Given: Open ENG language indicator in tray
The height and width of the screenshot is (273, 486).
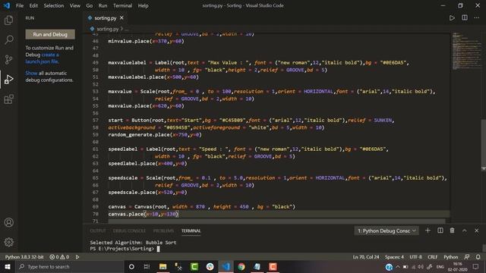Looking at the screenshot, I should [x=440, y=267].
